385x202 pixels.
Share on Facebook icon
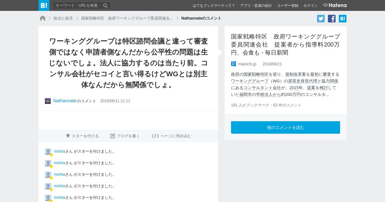[x=332, y=19]
